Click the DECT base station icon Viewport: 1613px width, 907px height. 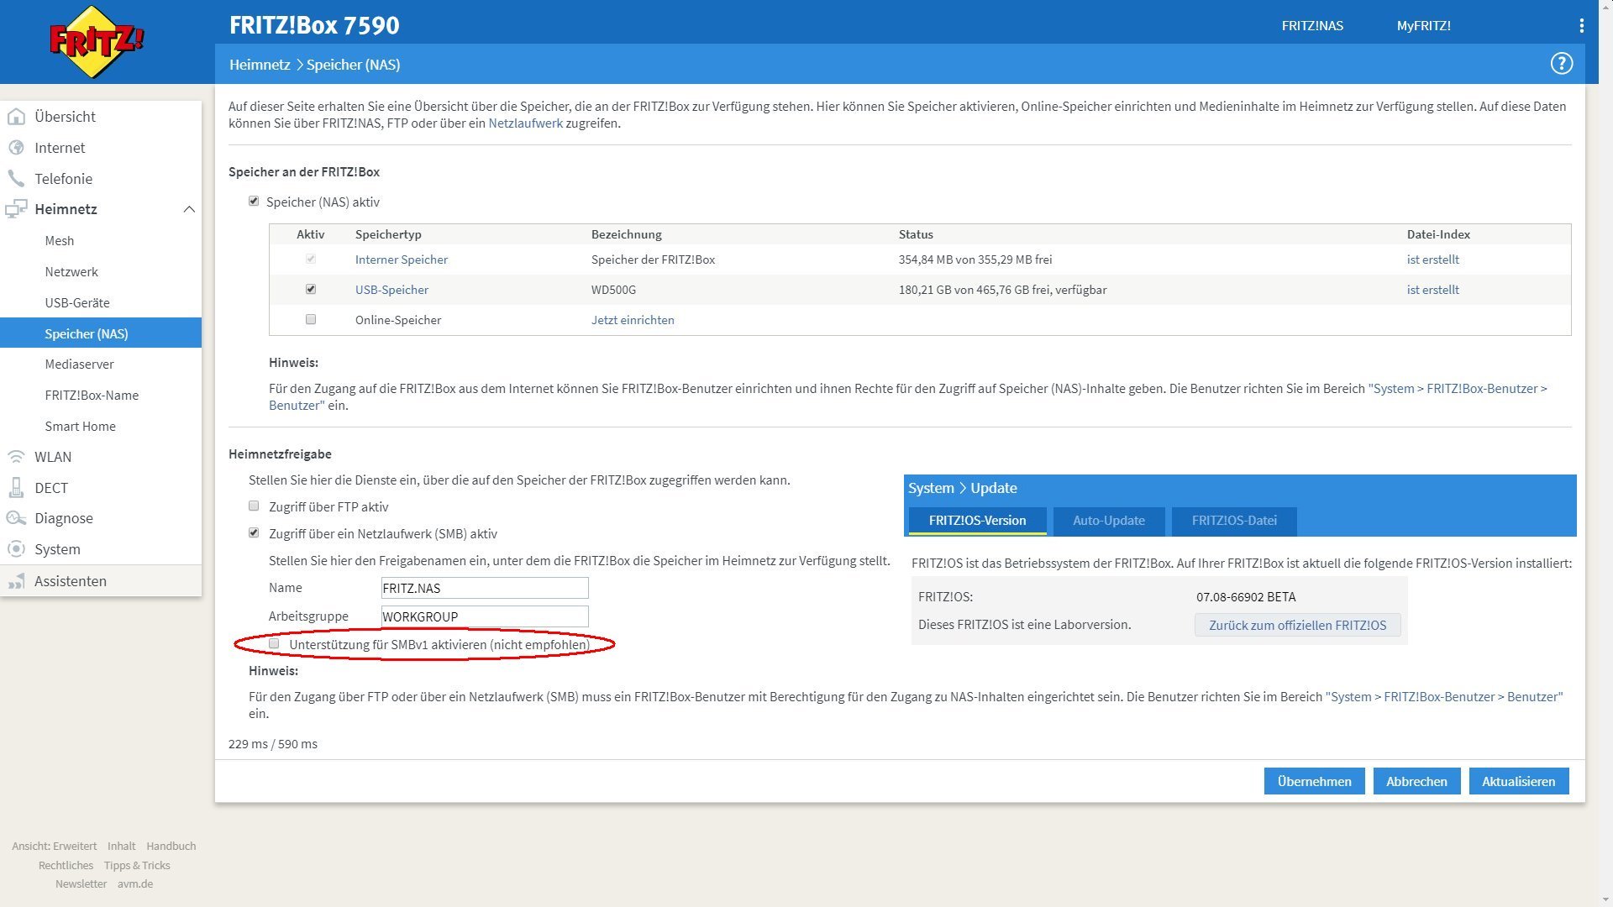point(16,488)
